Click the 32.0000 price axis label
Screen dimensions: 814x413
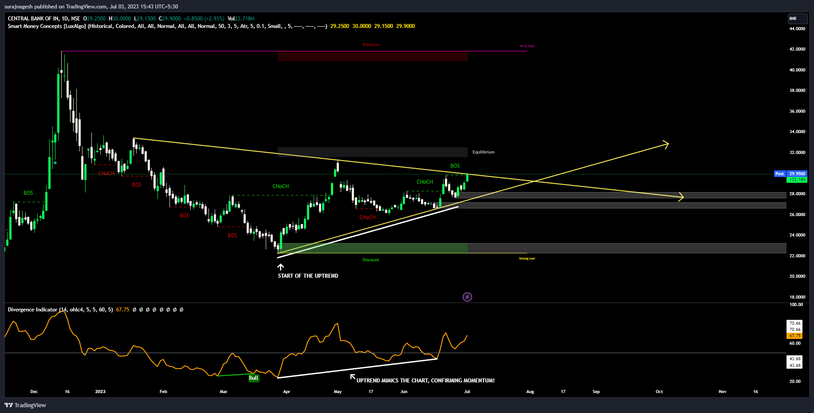pos(797,153)
